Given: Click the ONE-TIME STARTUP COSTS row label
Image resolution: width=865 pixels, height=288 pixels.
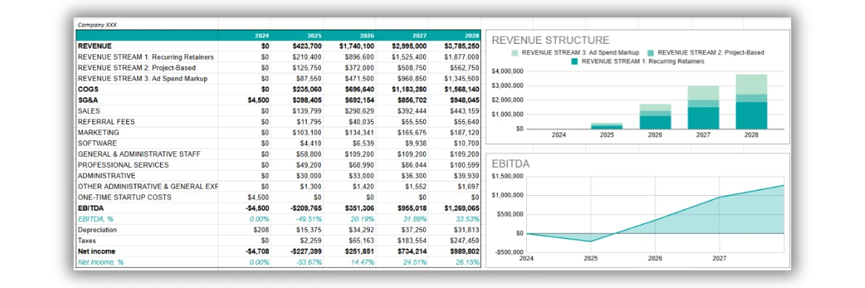Looking at the screenshot, I should click(x=126, y=197).
